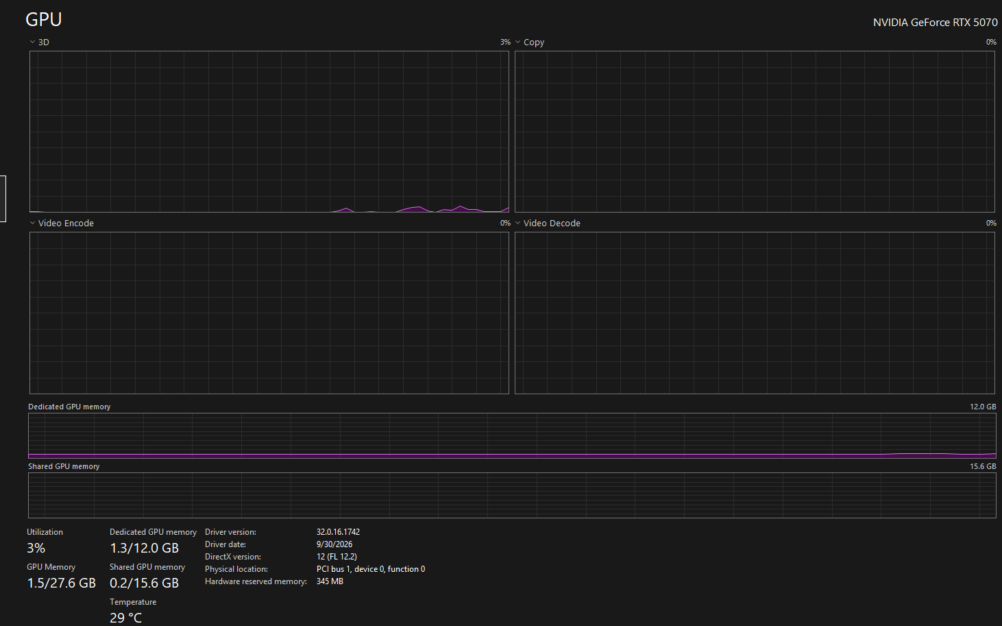Click the 15.6 GB graph maximum label
Screen dimensions: 1002x626
(x=983, y=466)
